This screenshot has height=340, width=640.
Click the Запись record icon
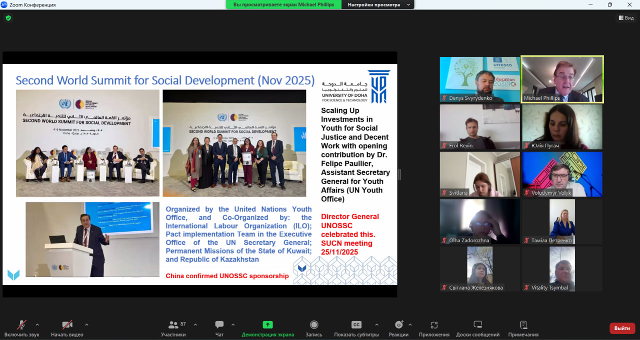point(313,325)
